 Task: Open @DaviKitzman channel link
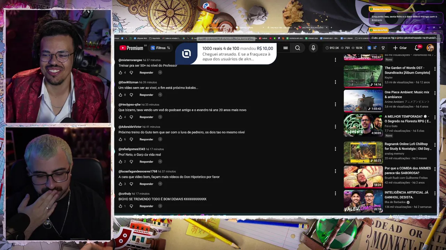pyautogui.click(x=128, y=82)
